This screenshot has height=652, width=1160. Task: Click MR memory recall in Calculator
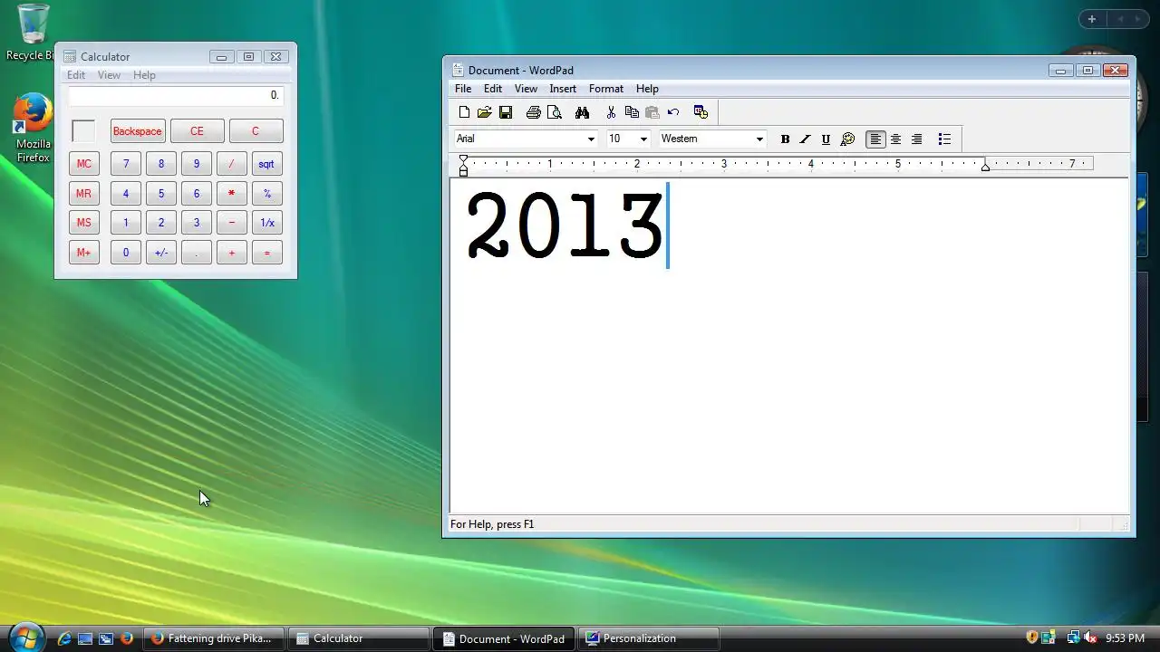pos(84,194)
